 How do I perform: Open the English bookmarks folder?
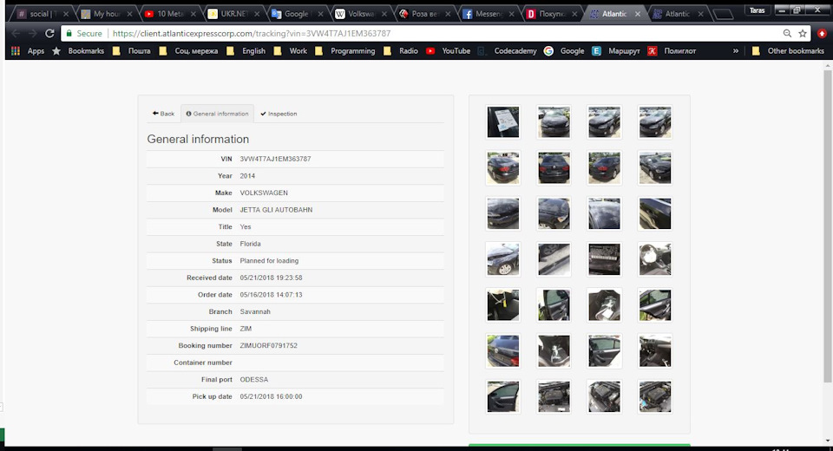[246, 51]
